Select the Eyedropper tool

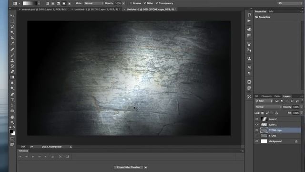tap(12, 43)
